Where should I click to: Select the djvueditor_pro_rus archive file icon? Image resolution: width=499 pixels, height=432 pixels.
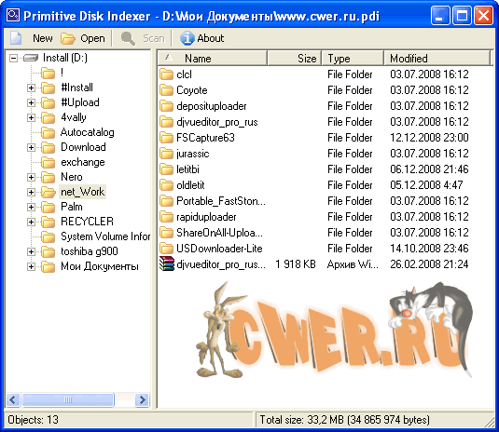click(167, 264)
